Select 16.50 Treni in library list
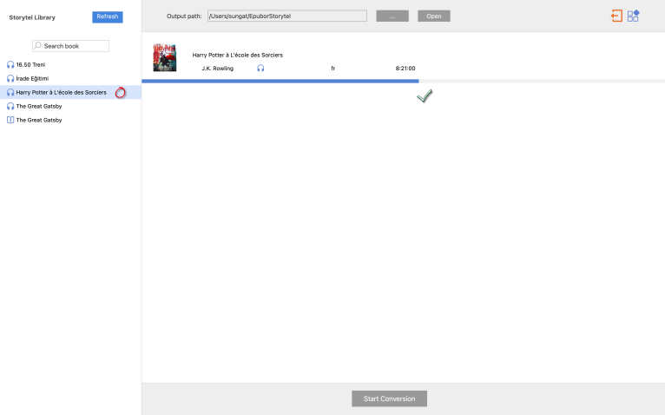This screenshot has width=665, height=415. 70,64
